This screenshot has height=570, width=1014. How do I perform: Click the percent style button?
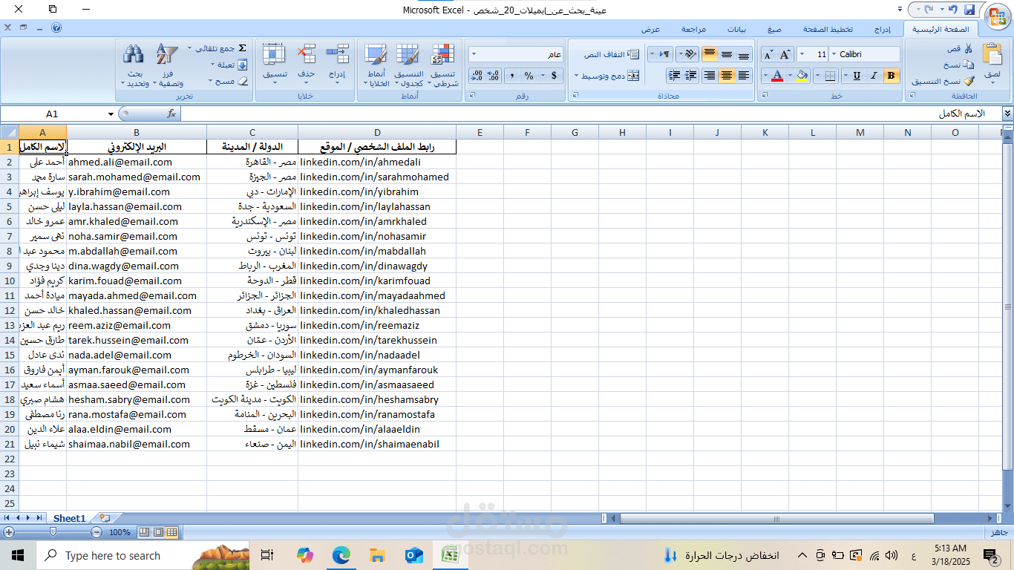click(529, 76)
